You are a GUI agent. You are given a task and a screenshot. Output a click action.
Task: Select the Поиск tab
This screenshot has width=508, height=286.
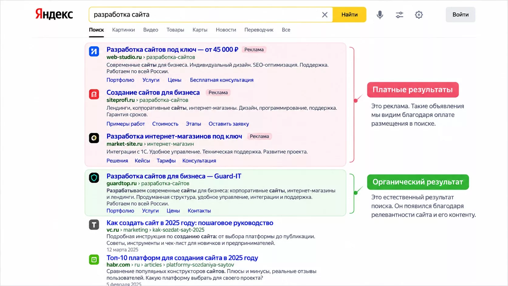click(x=96, y=30)
